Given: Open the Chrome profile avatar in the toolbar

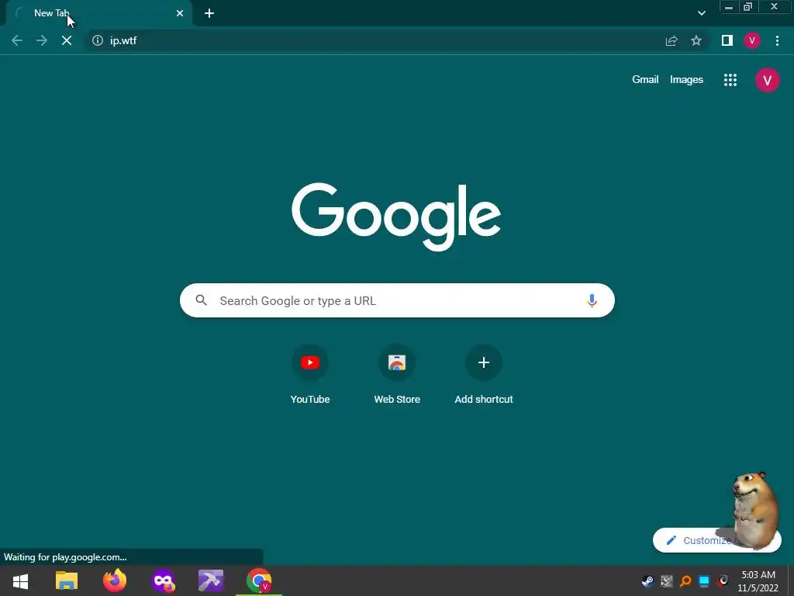Looking at the screenshot, I should pyautogui.click(x=752, y=40).
